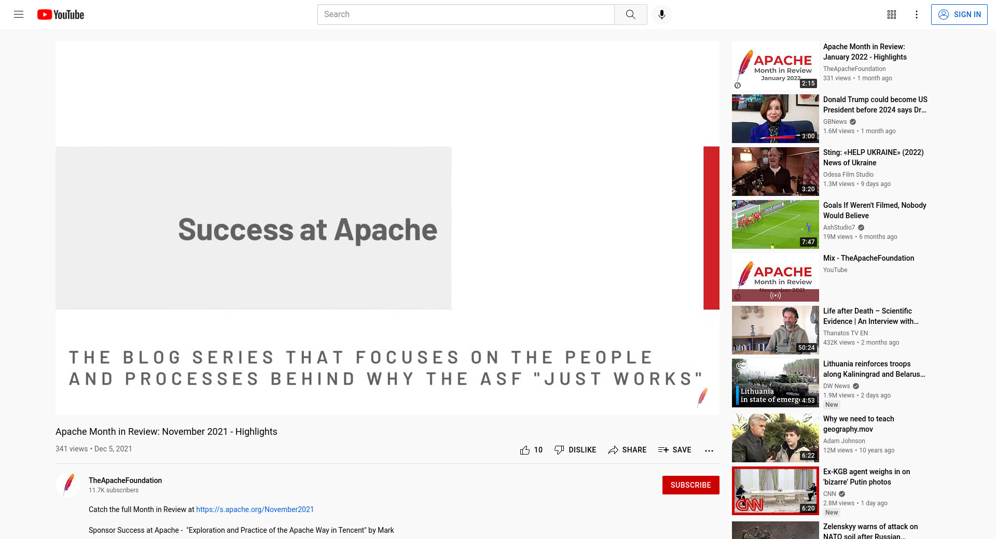996x539 pixels.
Task: Open title 'Life after Death – Scientific Evidence'
Action: (x=871, y=316)
